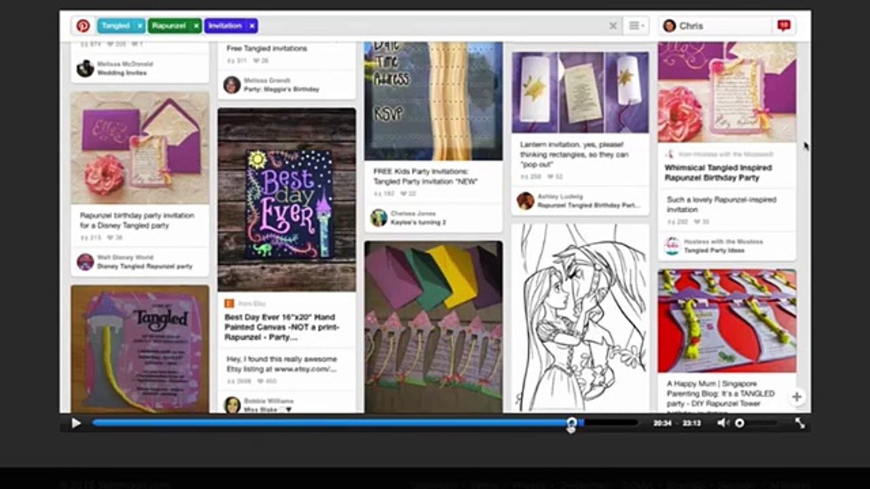This screenshot has width=870, height=489.
Task: Open 'Best Day Ever 16"x20" Hand Painted Canvas' title
Action: pyautogui.click(x=282, y=327)
